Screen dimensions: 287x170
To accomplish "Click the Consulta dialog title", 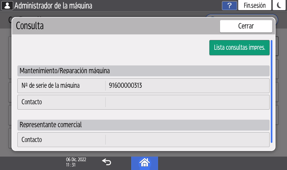I will 30,26.
